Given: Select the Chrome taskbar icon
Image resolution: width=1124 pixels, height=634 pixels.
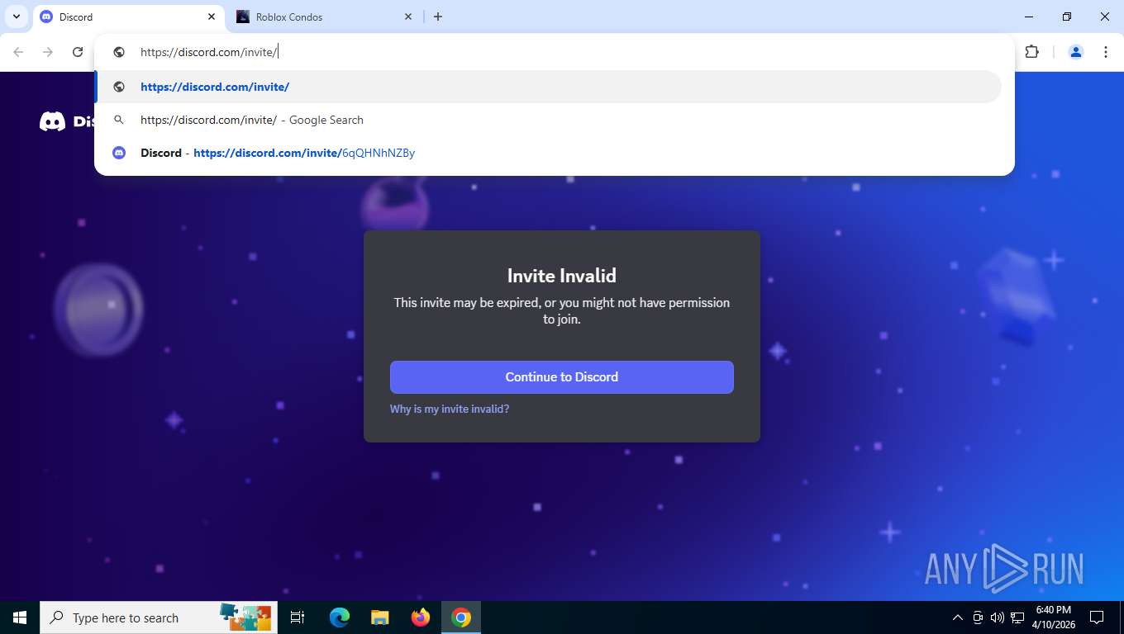Looking at the screenshot, I should 461,617.
